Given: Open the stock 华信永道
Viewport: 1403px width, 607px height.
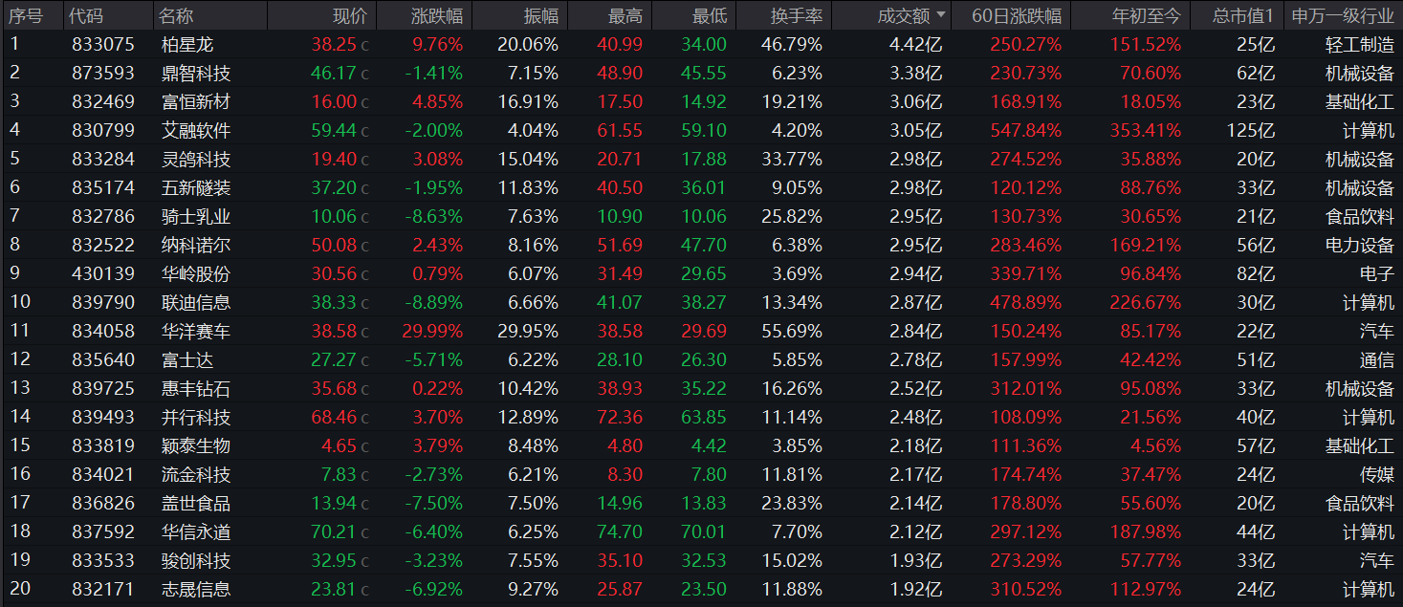Looking at the screenshot, I should click(196, 531).
